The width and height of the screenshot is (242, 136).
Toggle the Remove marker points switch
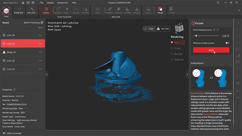227,43
